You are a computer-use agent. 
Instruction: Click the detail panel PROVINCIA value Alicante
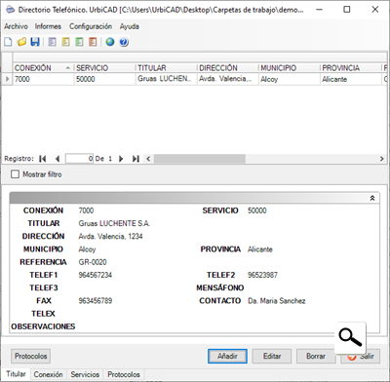coord(260,249)
